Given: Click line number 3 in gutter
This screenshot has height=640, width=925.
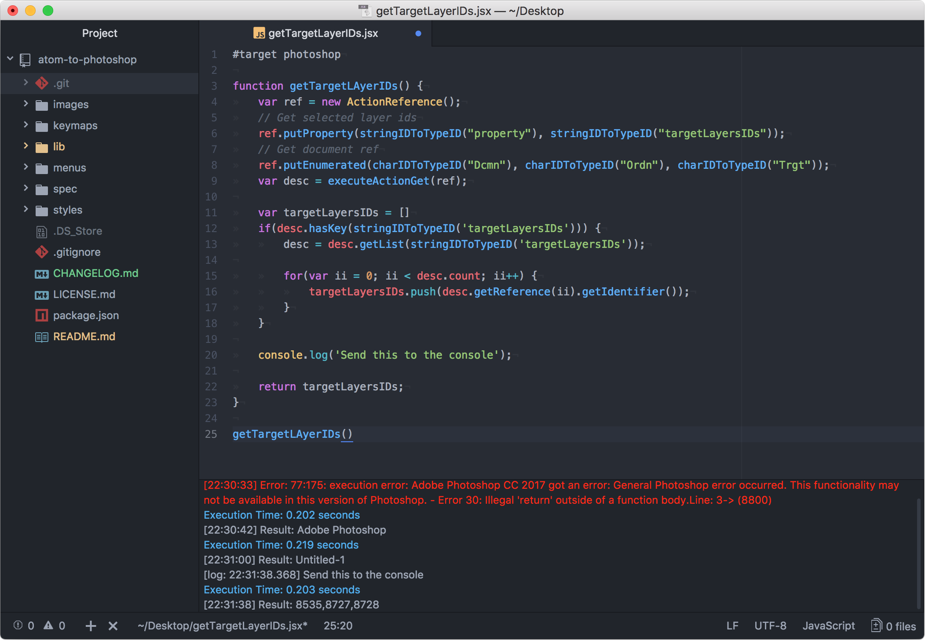Looking at the screenshot, I should coord(214,86).
